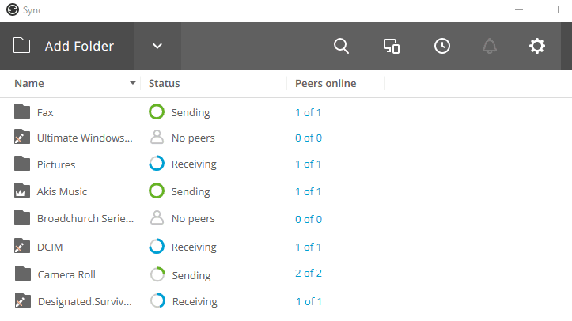
Task: Click the Add Folder button
Action: pos(66,47)
